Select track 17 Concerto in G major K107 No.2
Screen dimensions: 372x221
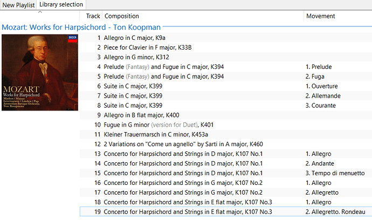tap(226, 192)
